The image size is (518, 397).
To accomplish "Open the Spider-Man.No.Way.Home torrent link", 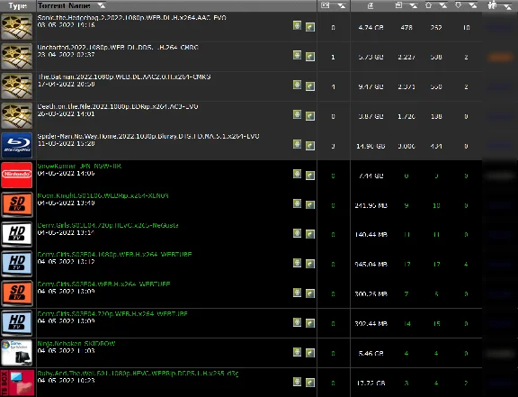I will point(148,136).
